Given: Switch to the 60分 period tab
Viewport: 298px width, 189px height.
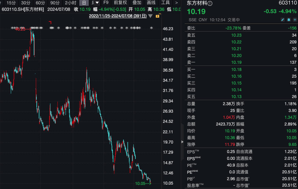Looking at the screenshot, I should coord(40,3).
